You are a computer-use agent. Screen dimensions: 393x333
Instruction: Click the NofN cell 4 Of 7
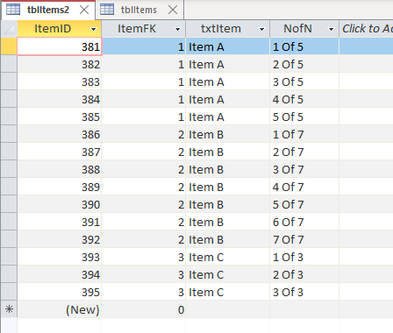[304, 187]
